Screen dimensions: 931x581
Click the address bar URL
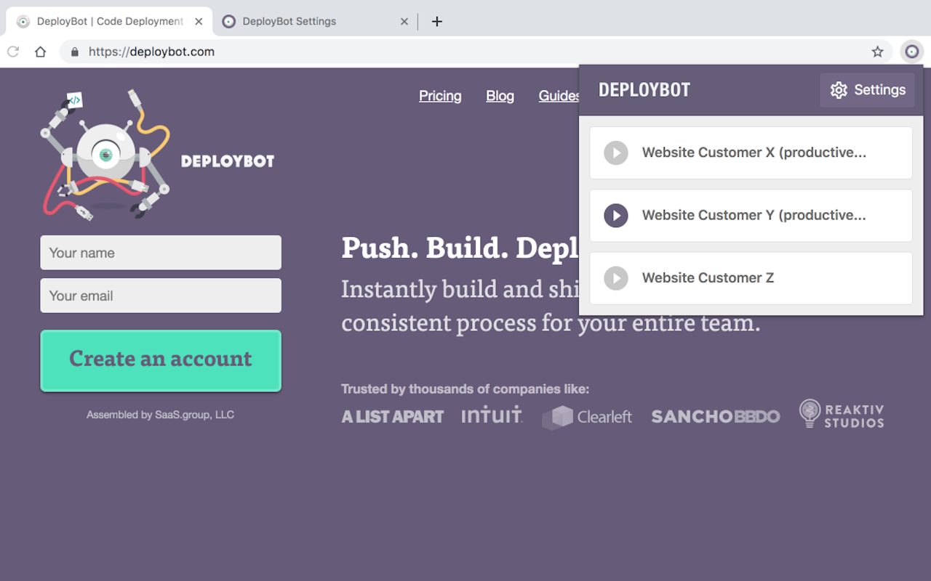(151, 52)
